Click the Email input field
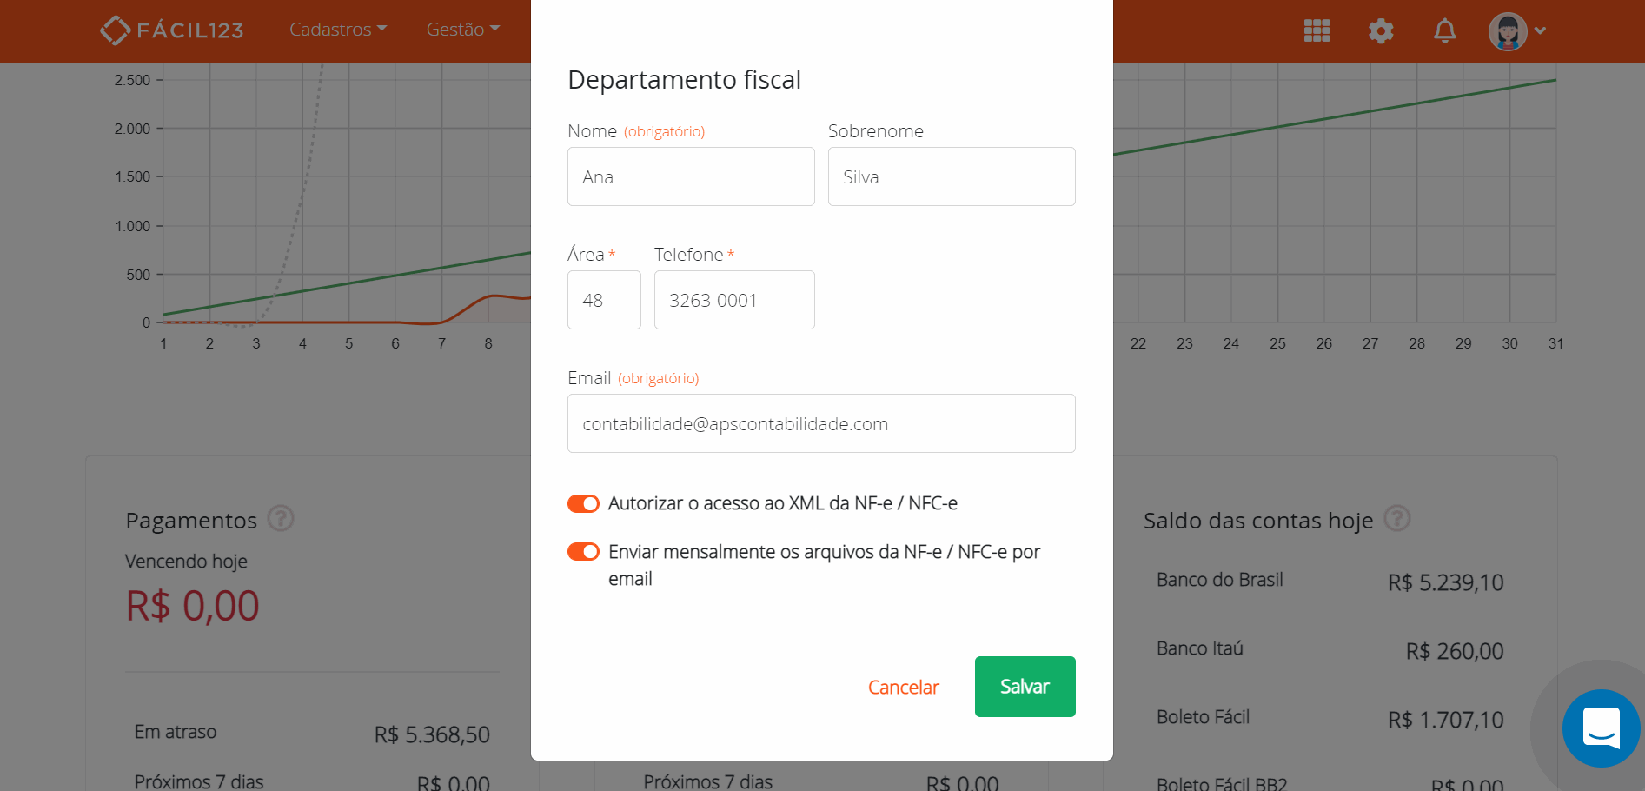The image size is (1645, 791). pyautogui.click(x=821, y=423)
